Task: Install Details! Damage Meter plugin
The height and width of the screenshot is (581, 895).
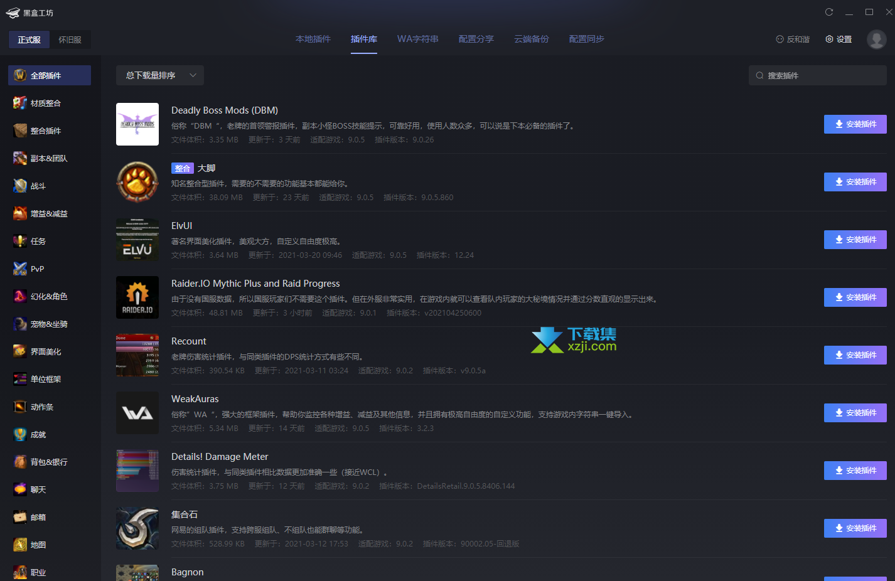Action: [855, 471]
